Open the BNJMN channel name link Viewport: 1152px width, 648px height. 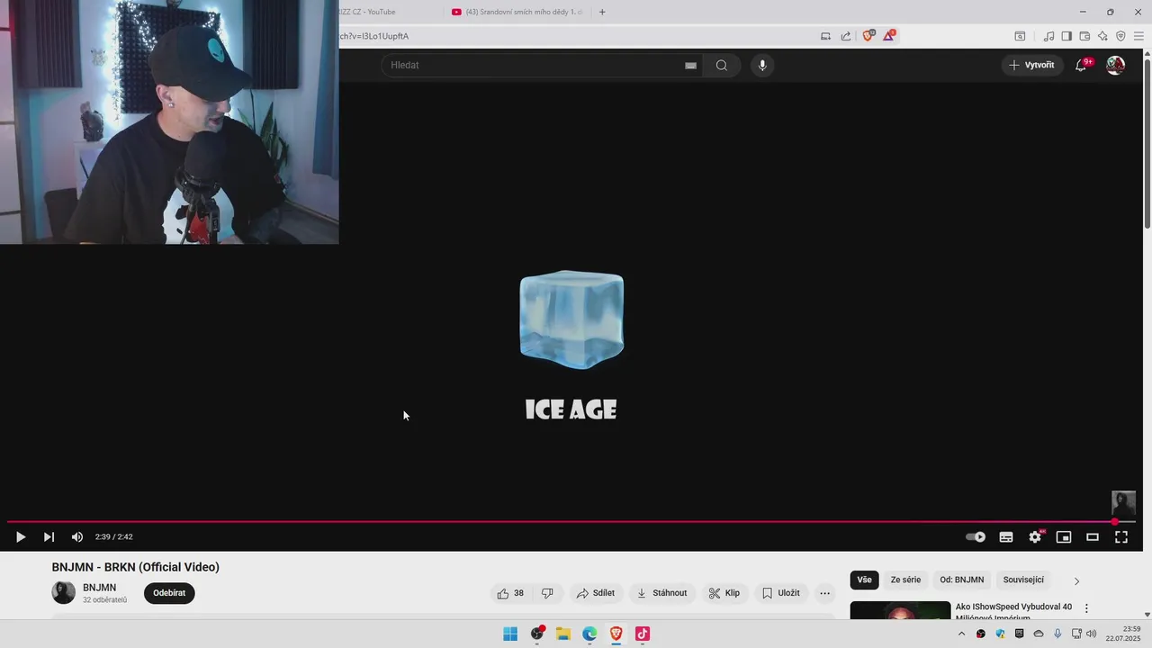tap(99, 588)
